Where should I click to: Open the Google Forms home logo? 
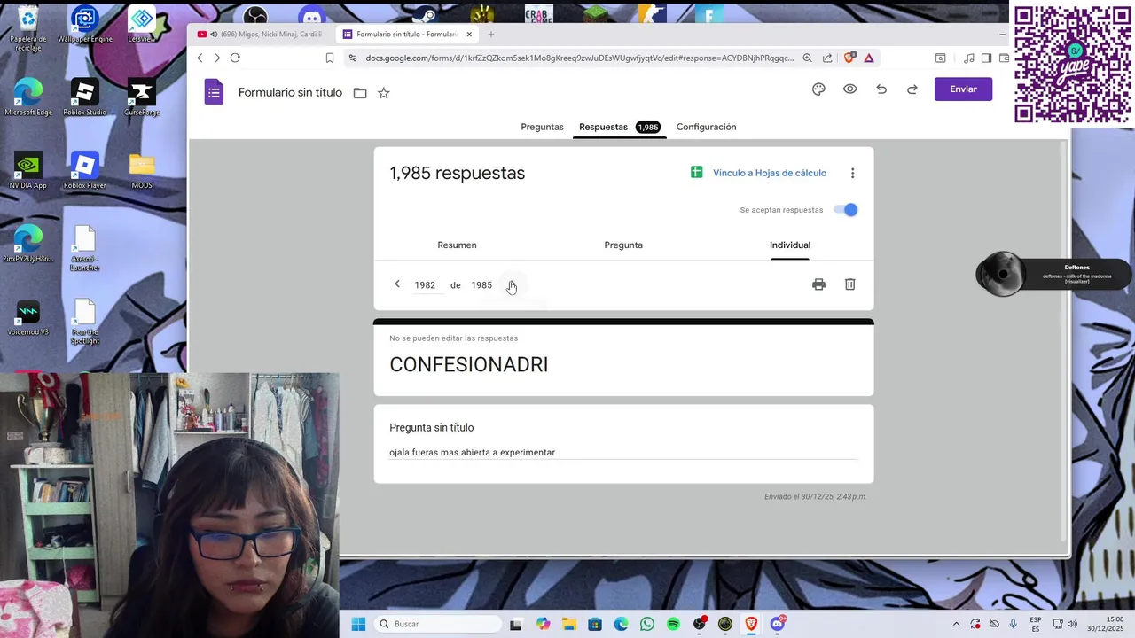tap(214, 92)
